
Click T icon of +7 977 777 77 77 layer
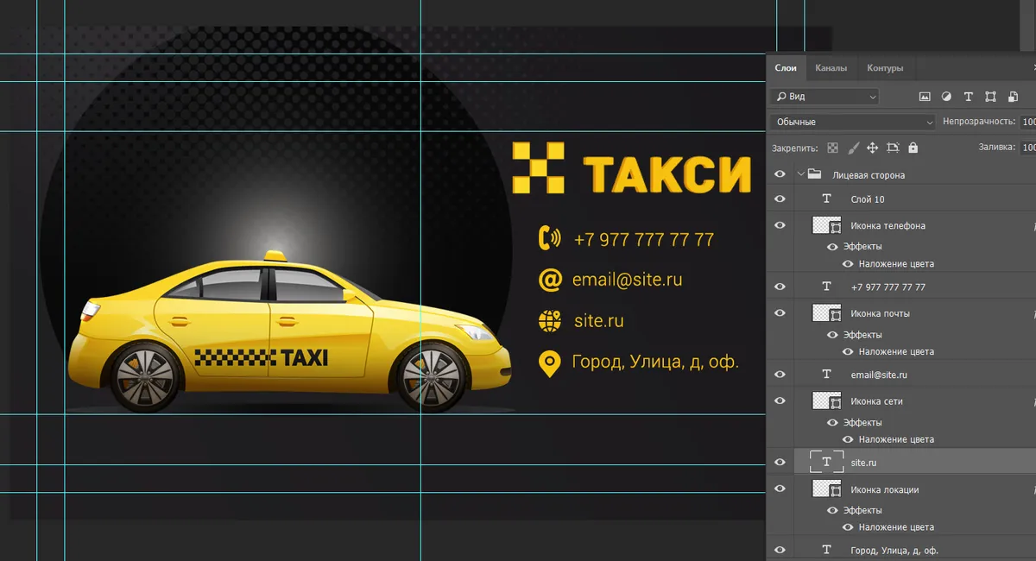click(826, 287)
